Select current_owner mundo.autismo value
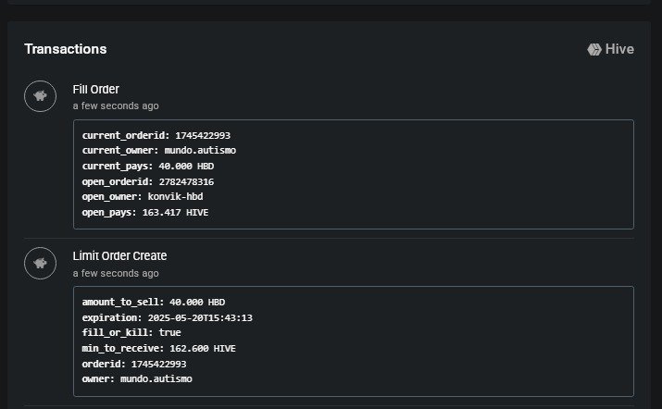The image size is (662, 409). tap(200, 150)
